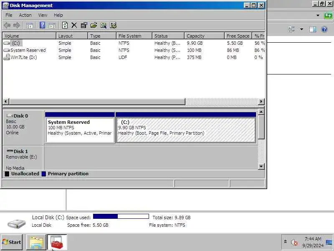
Task: Click the green refresh button in the Explorer window
Action: pyautogui.click(x=328, y=15)
